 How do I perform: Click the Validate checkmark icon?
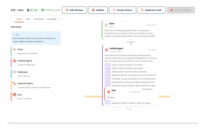tap(93, 10)
